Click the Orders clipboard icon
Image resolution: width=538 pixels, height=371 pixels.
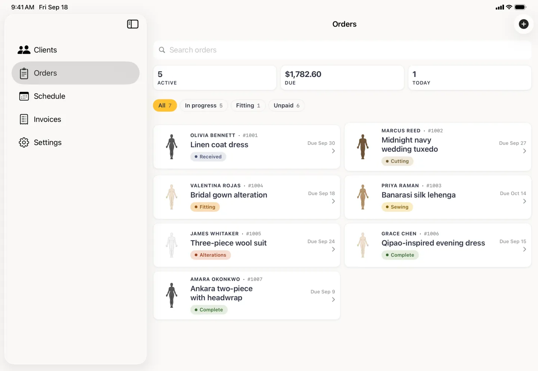[x=24, y=73]
